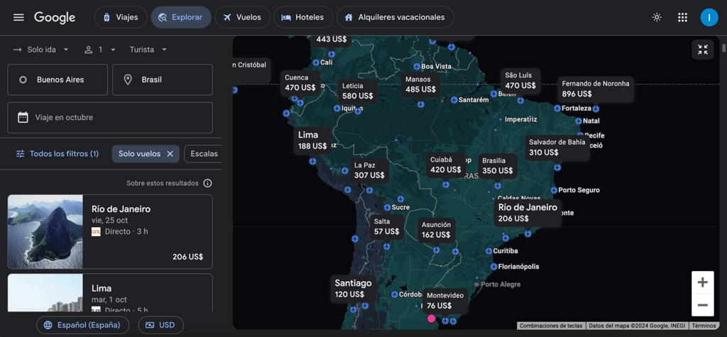Click the Viaje en octubre date field
The image size is (727, 337).
110,118
